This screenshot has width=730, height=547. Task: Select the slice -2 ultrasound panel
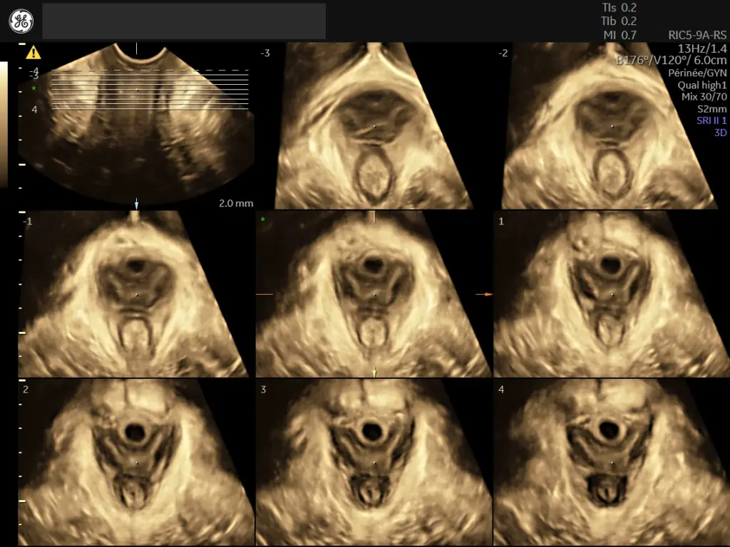(x=611, y=125)
